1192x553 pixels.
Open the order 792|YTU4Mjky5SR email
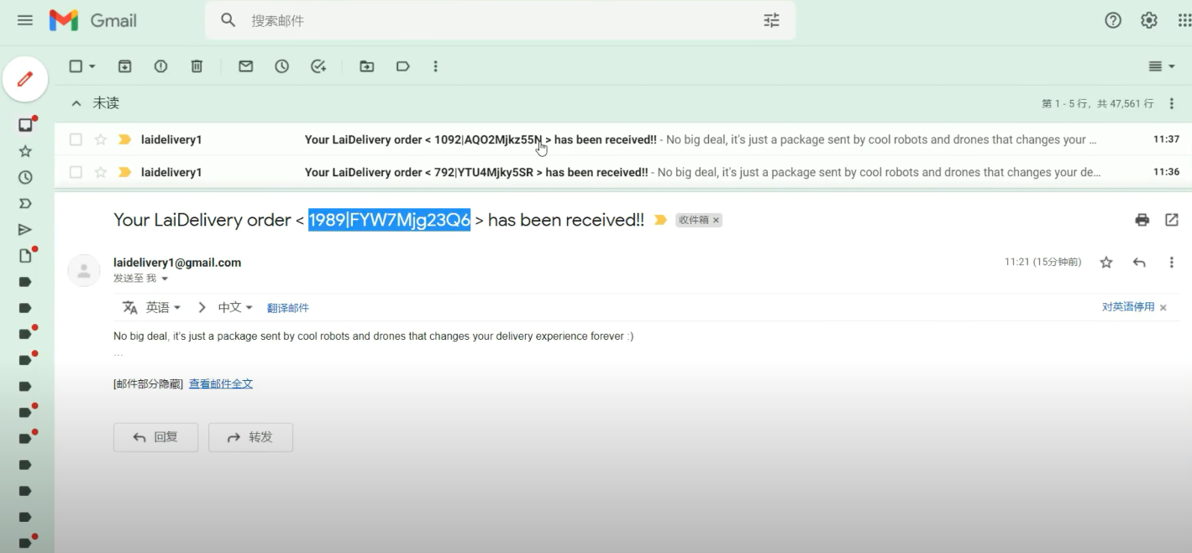point(622,172)
